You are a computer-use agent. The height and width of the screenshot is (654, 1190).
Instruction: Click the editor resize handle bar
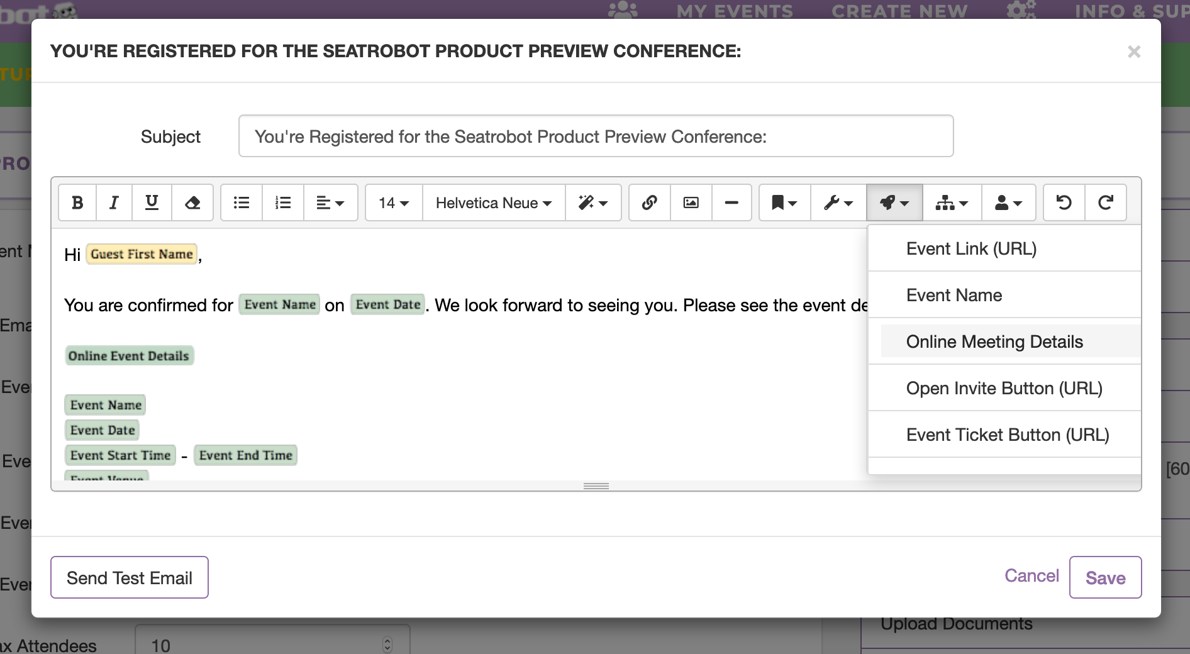(596, 486)
